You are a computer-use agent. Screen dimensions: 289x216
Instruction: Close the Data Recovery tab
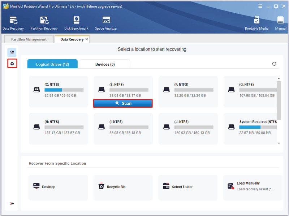click(87, 39)
